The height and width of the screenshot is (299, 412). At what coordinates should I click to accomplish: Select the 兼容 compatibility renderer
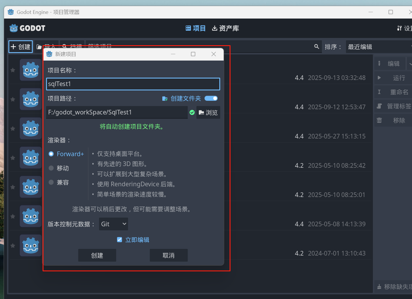(59, 182)
